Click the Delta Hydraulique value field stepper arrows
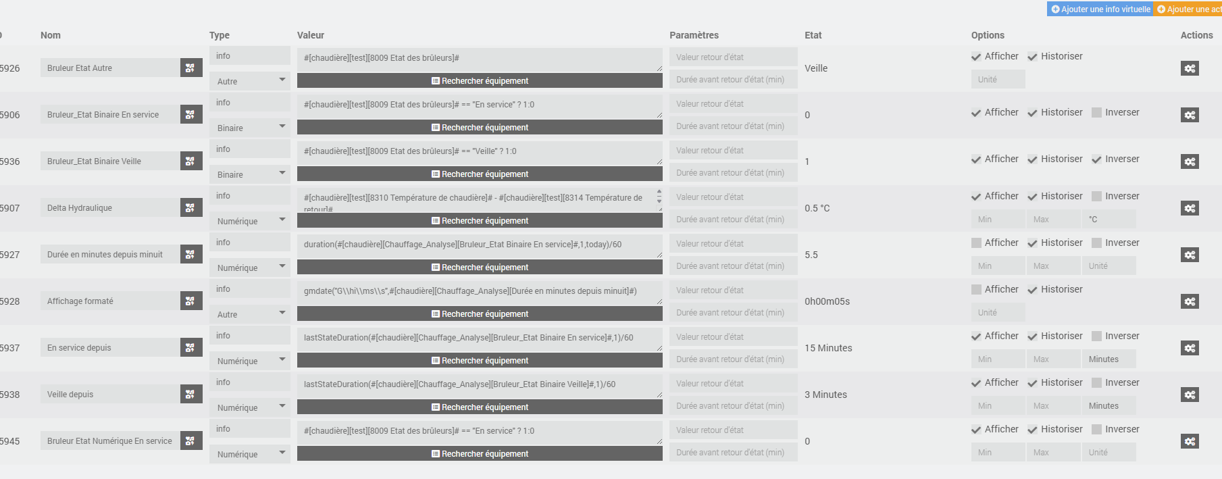Image resolution: width=1222 pixels, height=479 pixels. (x=659, y=197)
